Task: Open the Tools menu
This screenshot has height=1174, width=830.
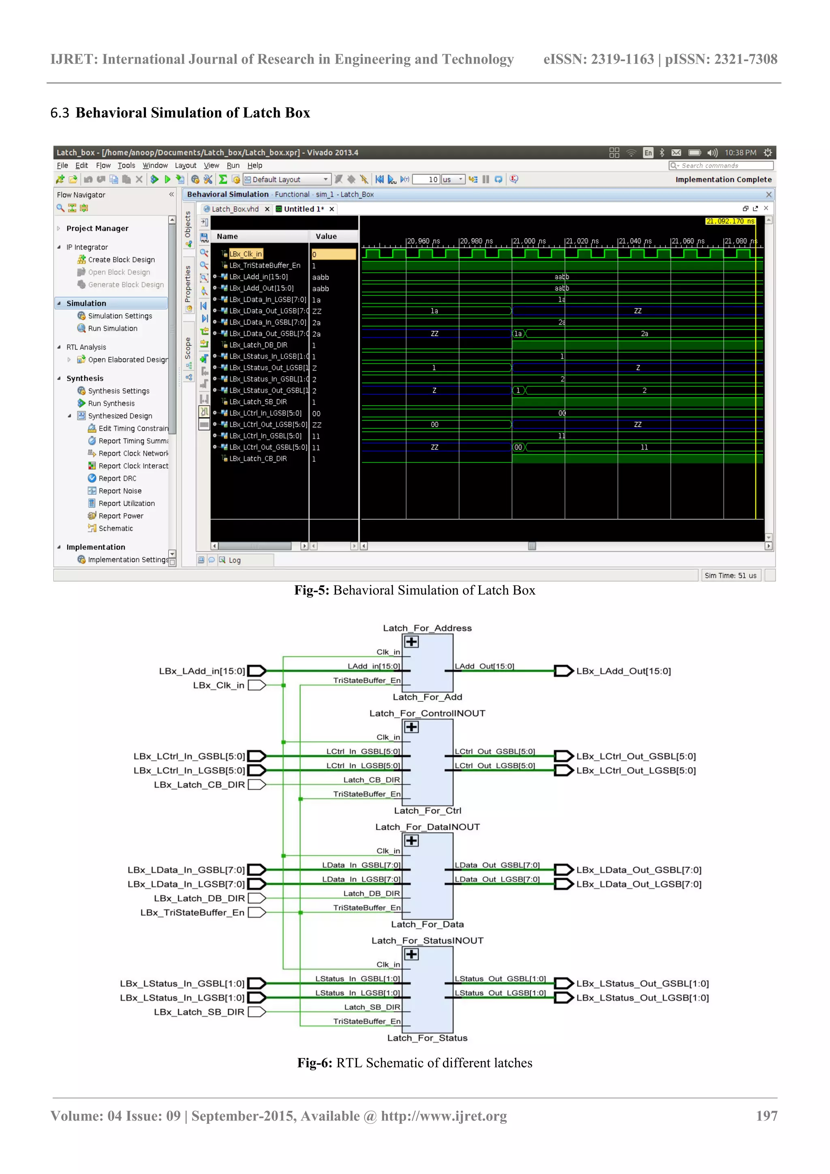Action: click(126, 166)
